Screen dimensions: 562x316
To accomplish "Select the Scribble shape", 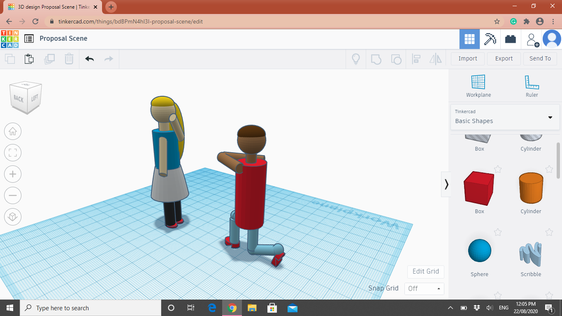I will [x=531, y=253].
